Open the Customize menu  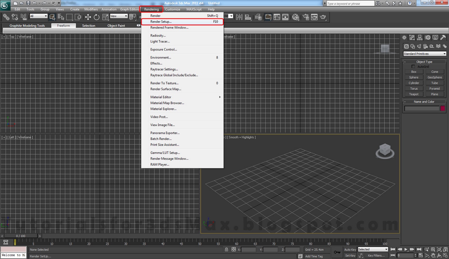click(173, 9)
